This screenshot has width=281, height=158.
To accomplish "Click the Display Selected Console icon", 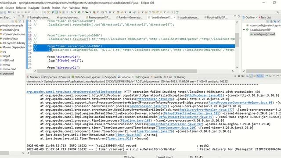I will 270,76.
